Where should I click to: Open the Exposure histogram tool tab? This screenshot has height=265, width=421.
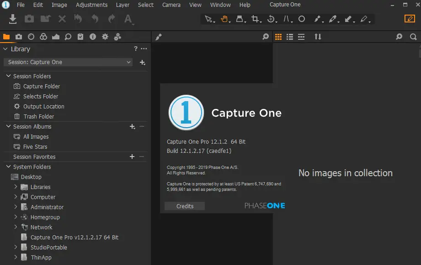(x=56, y=37)
